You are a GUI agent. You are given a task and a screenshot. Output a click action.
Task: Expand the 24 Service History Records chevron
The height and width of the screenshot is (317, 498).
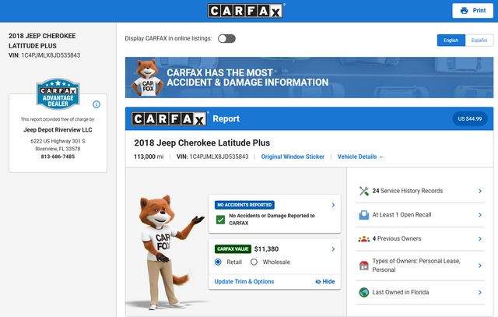pyautogui.click(x=480, y=191)
